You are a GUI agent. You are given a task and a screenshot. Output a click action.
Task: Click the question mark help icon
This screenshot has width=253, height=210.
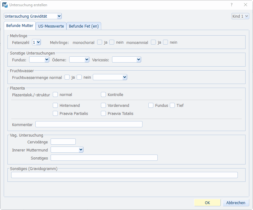(232, 5)
